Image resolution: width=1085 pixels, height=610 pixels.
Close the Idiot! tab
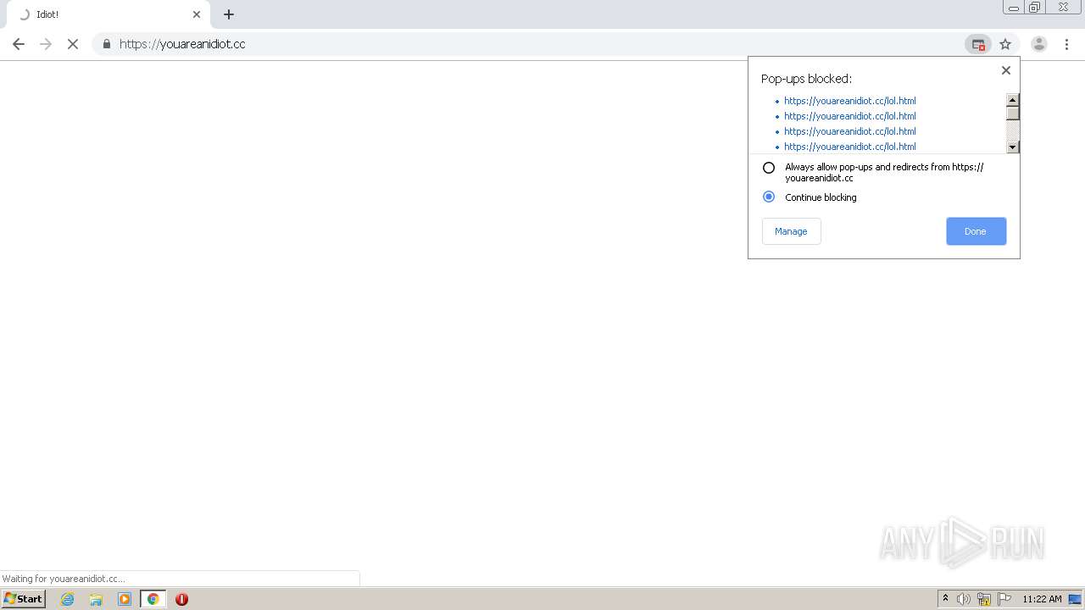pos(197,14)
